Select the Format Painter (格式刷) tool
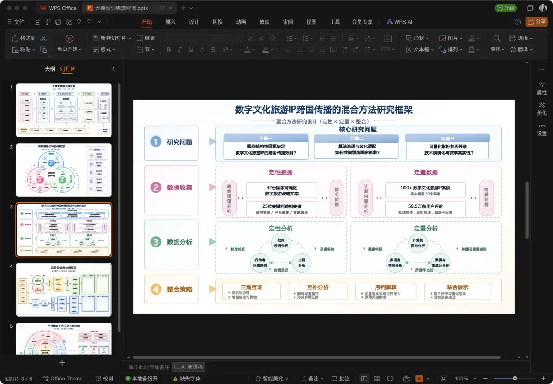 point(24,38)
